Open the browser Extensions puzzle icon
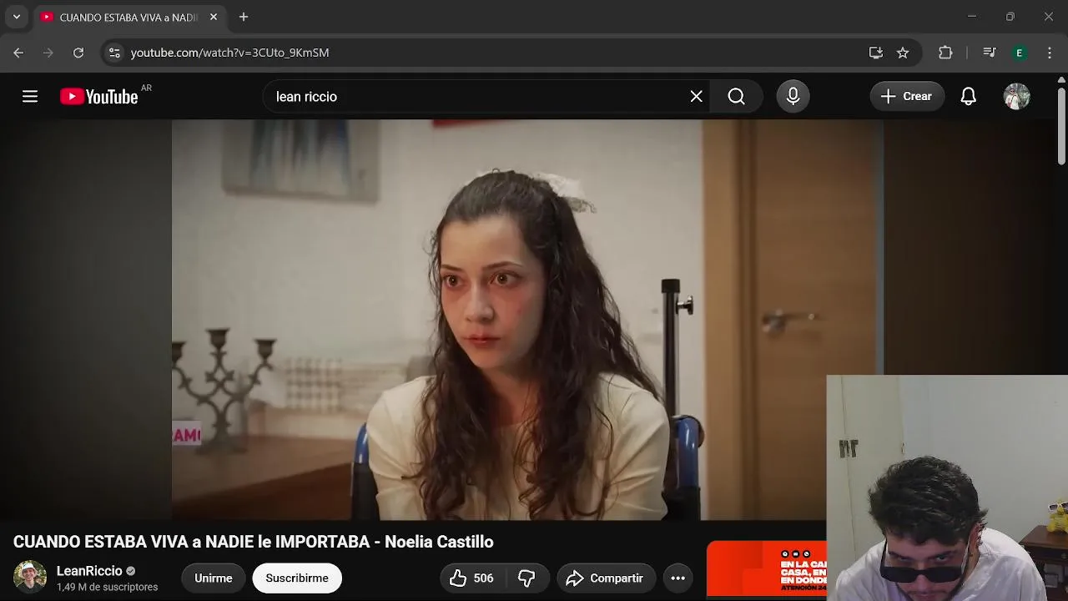1068x601 pixels. pyautogui.click(x=945, y=53)
